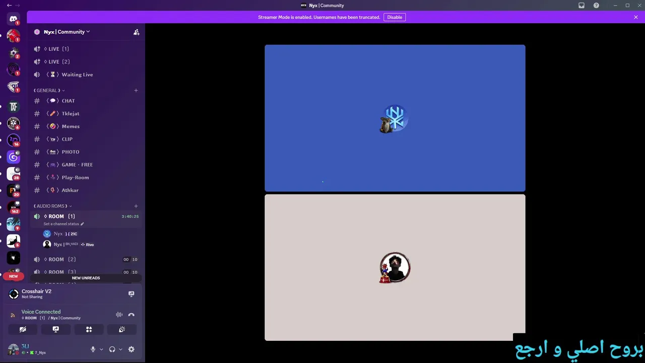Open Discord home direct messages icon
Viewport: 645px width, 363px height.
14,19
